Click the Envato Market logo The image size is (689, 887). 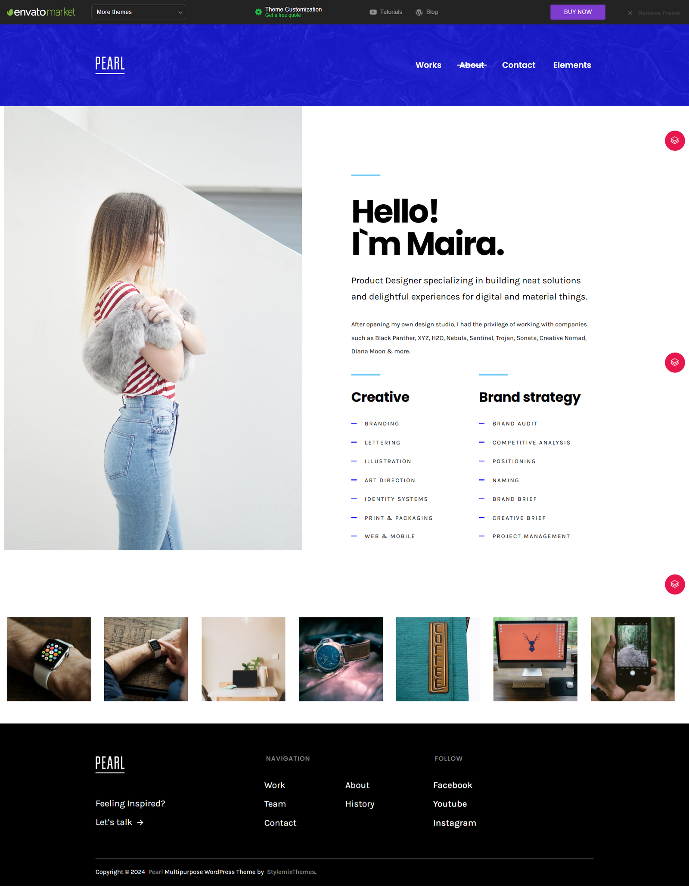[41, 12]
